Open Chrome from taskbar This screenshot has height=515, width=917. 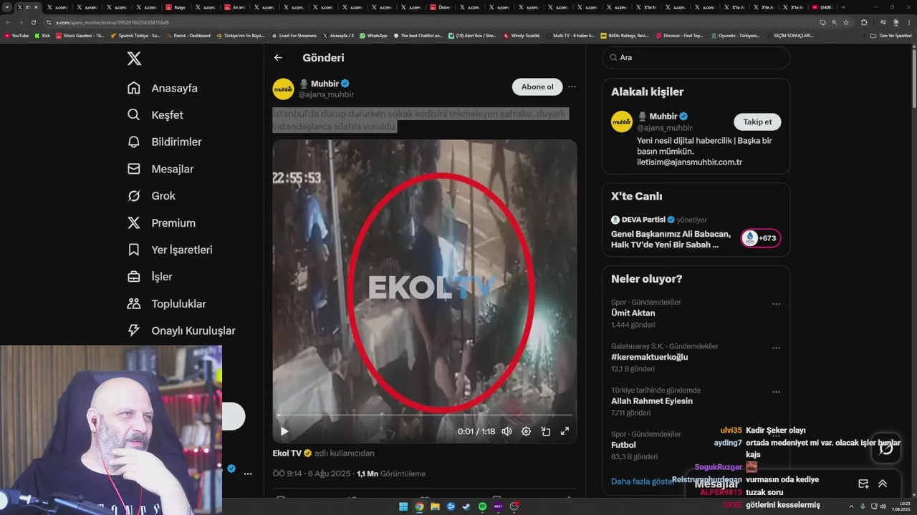pyautogui.click(x=420, y=506)
